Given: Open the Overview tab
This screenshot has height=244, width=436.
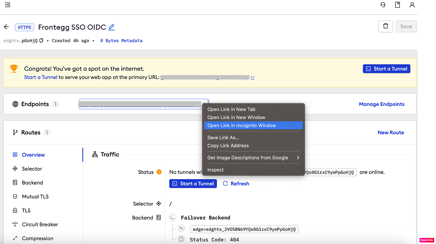Looking at the screenshot, I should [33, 155].
